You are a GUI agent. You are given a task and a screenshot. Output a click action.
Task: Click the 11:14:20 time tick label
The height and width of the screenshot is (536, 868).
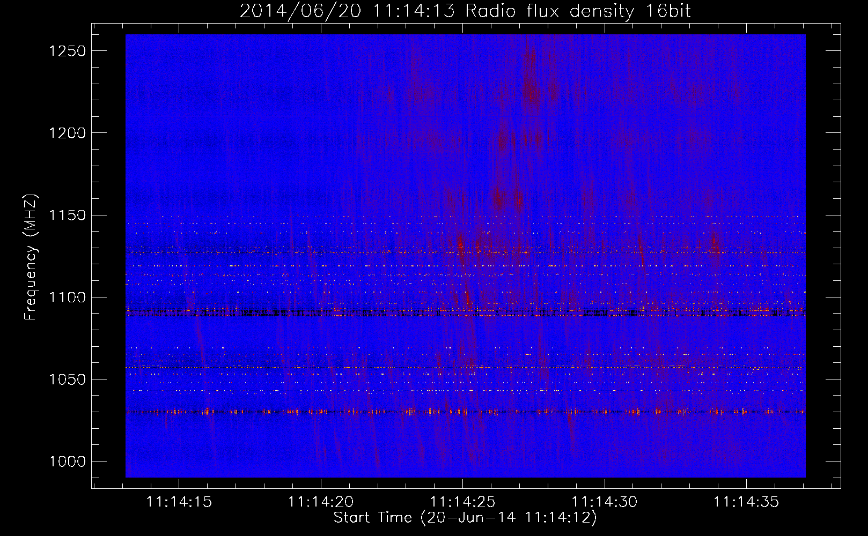pyautogui.click(x=321, y=502)
